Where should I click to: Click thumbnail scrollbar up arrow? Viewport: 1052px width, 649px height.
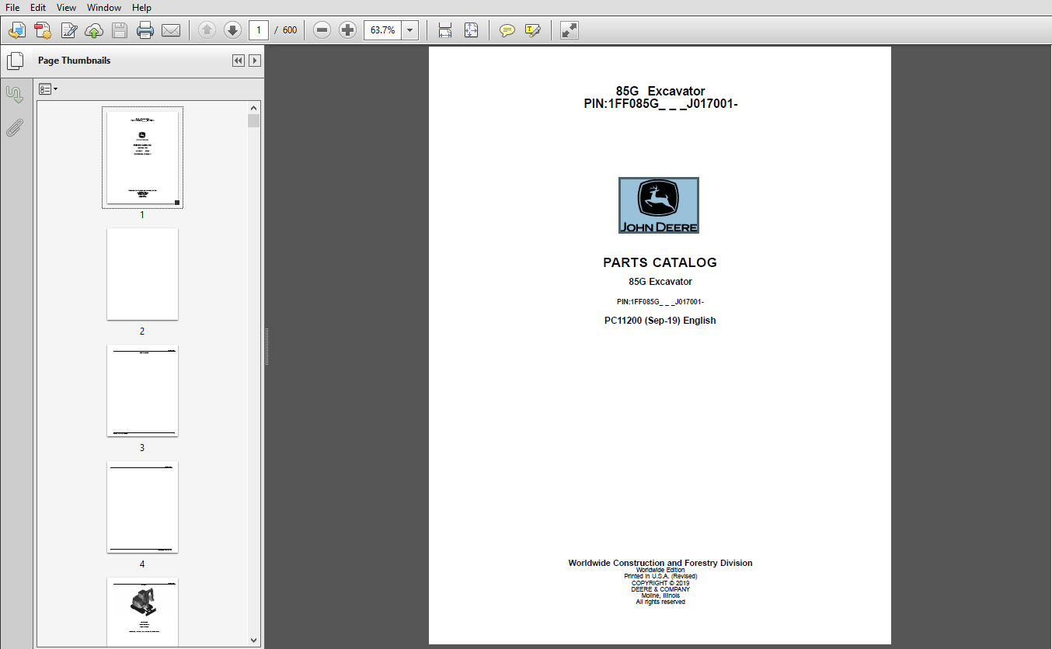click(x=254, y=108)
